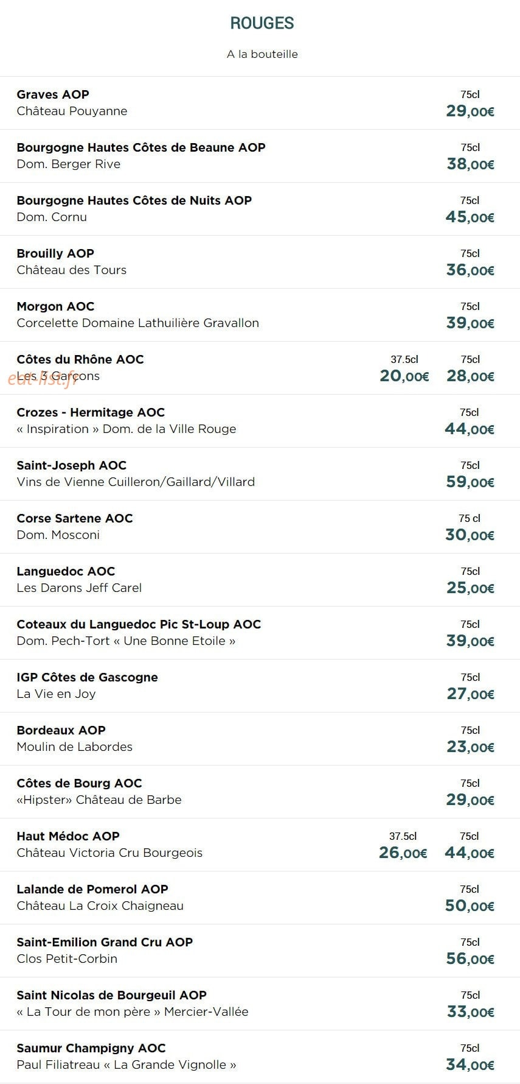The height and width of the screenshot is (1084, 520).
Task: Click Lalande de Pomerol AOP wine title
Action: coord(92,889)
